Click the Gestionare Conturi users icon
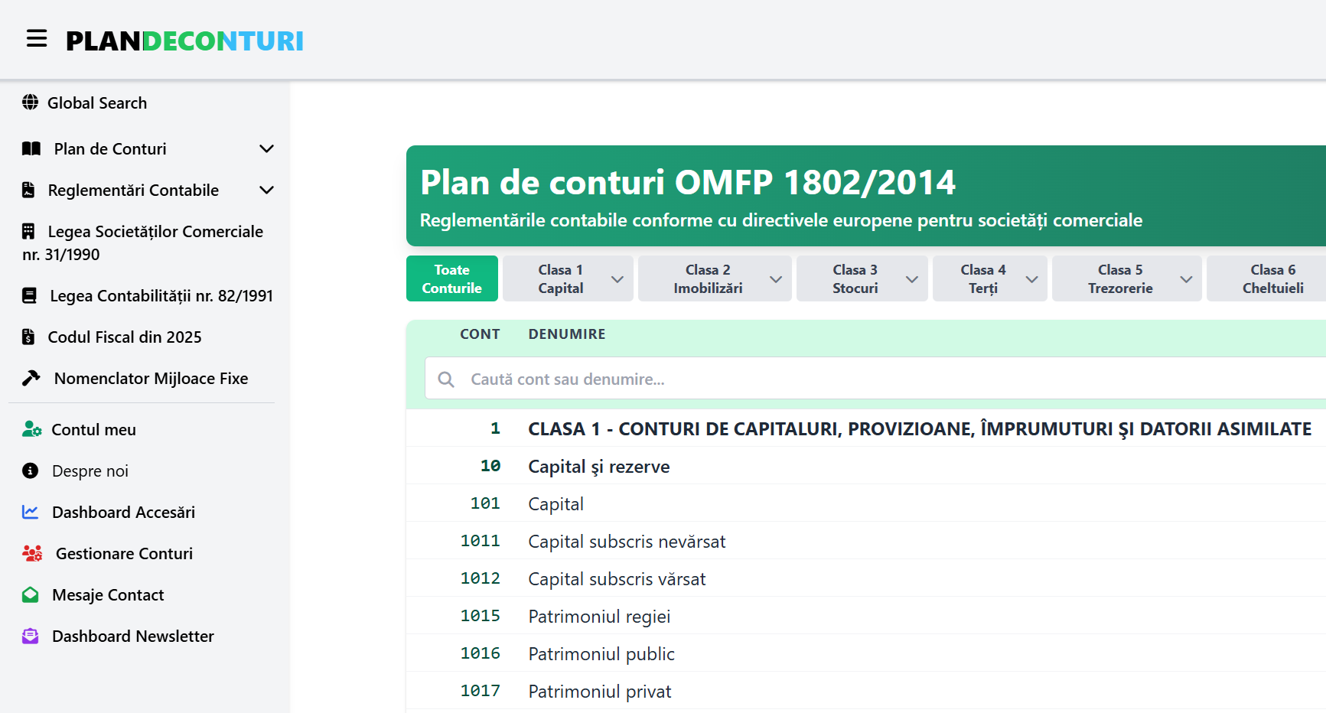This screenshot has width=1326, height=713. [x=32, y=553]
